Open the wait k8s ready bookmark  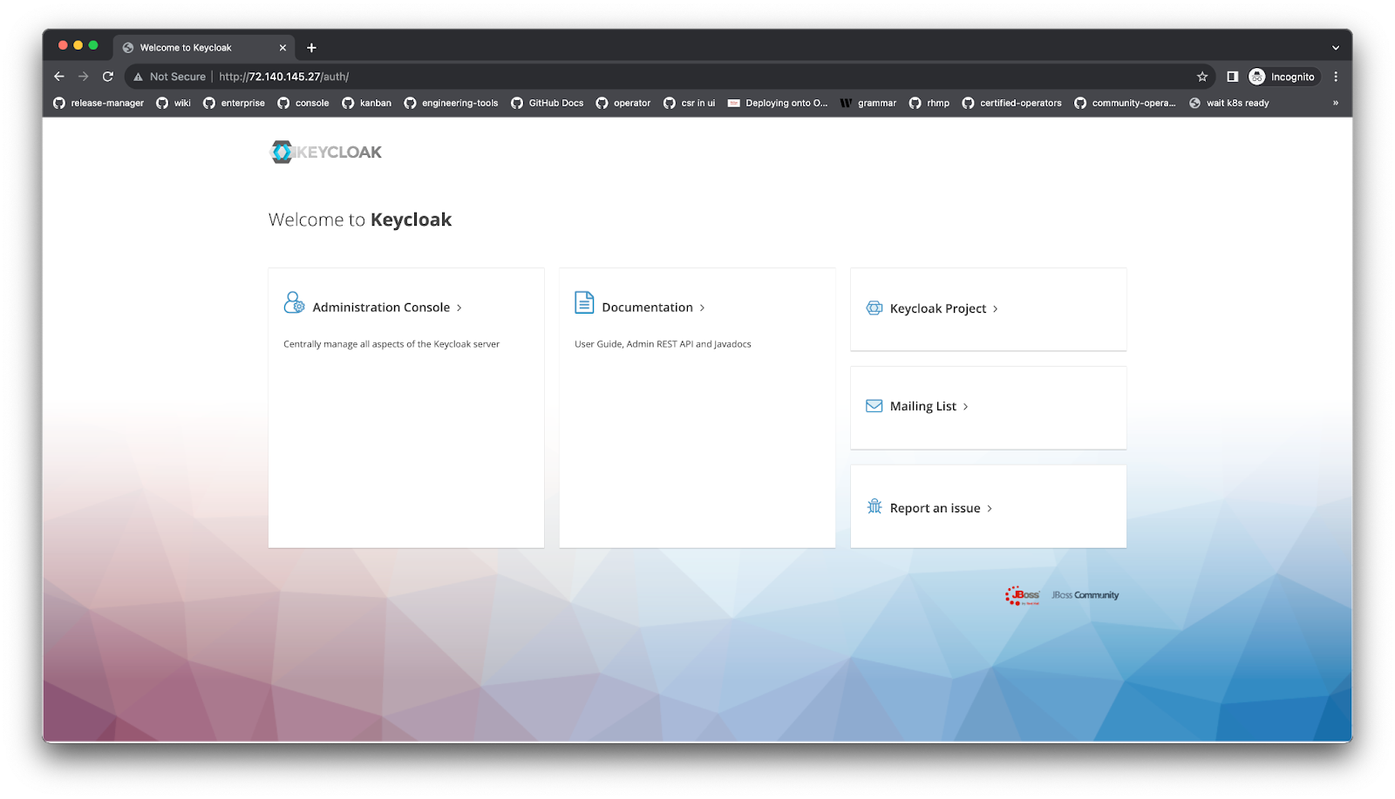pyautogui.click(x=1229, y=103)
